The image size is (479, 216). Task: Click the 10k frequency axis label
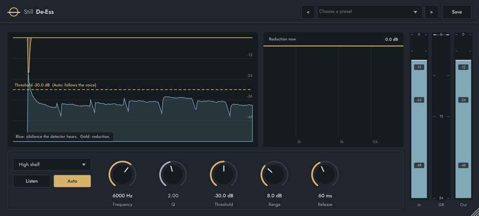coord(375,142)
